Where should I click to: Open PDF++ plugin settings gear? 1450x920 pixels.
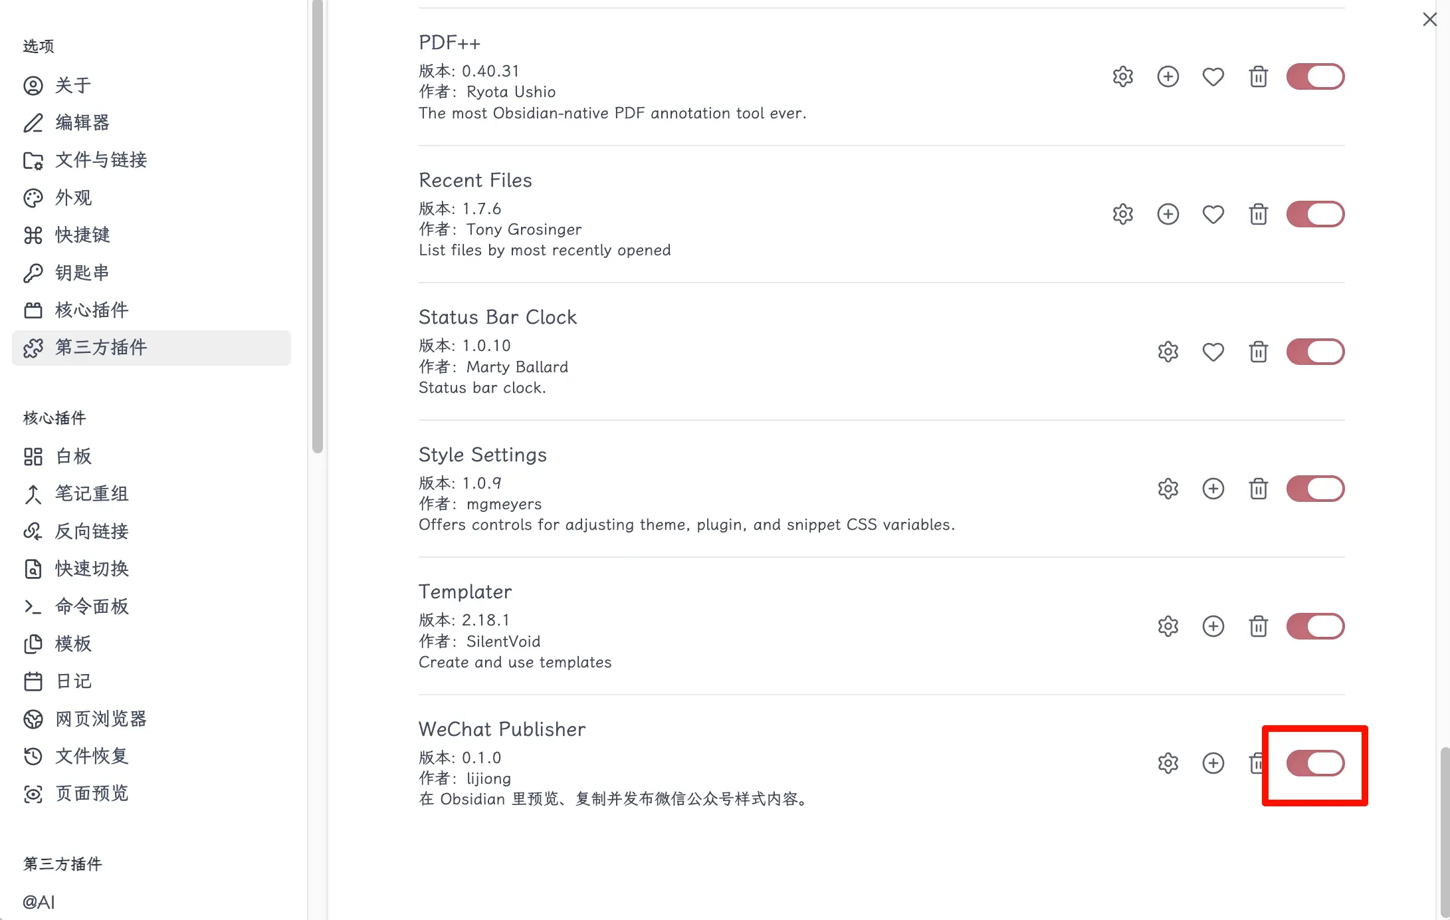[x=1122, y=77]
